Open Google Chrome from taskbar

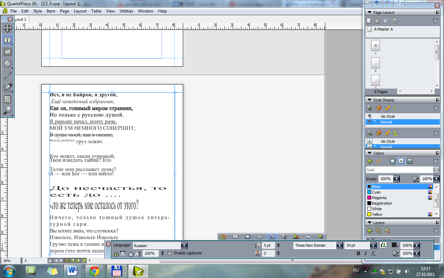[x=94, y=271]
